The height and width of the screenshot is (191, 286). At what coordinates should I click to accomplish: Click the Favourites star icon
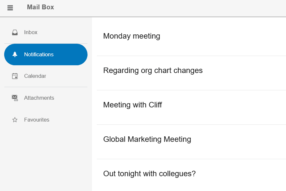(x=15, y=120)
